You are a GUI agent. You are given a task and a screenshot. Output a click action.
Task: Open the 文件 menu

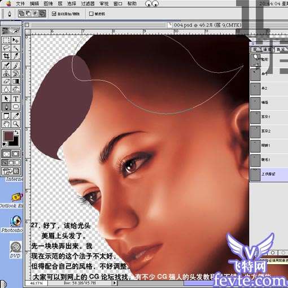pyautogui.click(x=20, y=3)
